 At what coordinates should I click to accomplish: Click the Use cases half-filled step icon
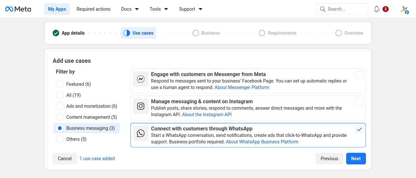coord(127,33)
